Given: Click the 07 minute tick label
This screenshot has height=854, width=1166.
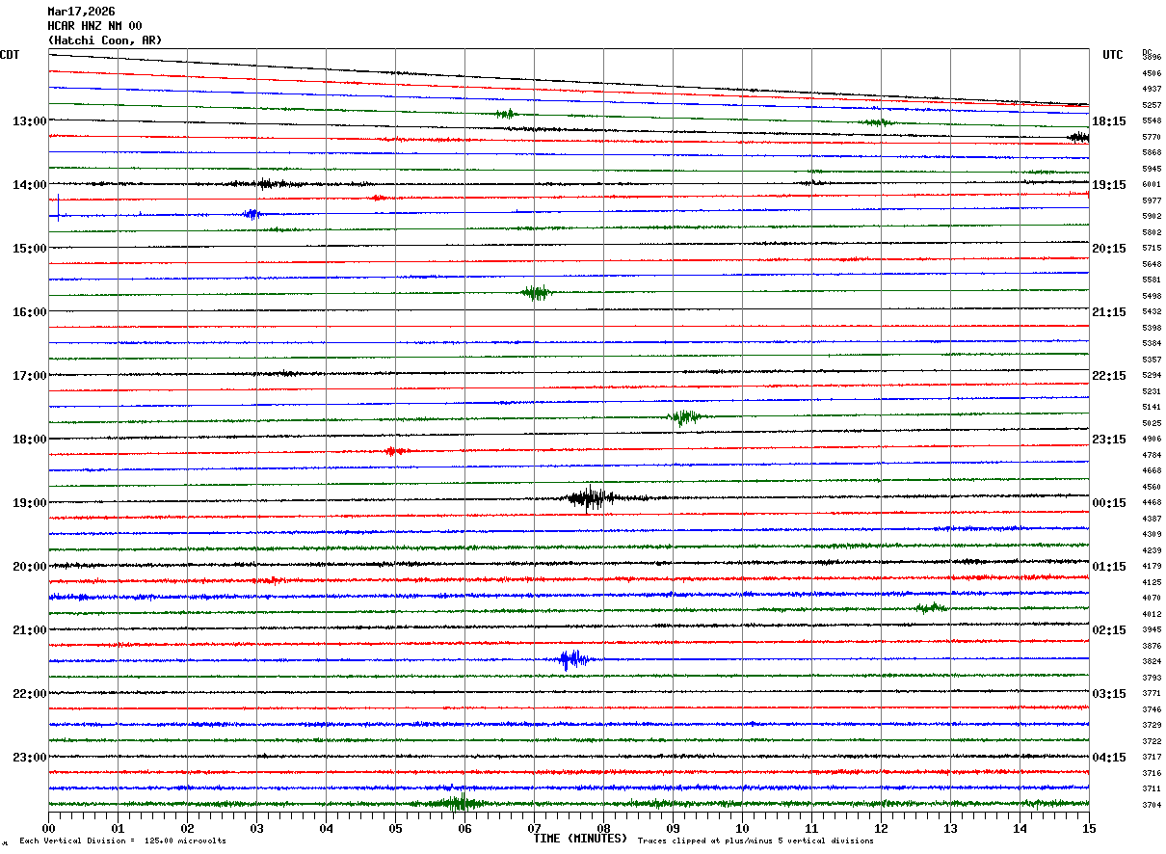Looking at the screenshot, I should (535, 828).
